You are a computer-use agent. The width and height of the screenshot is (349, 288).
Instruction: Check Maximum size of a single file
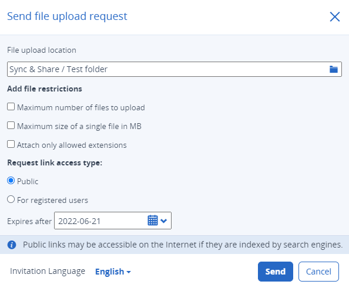11,126
